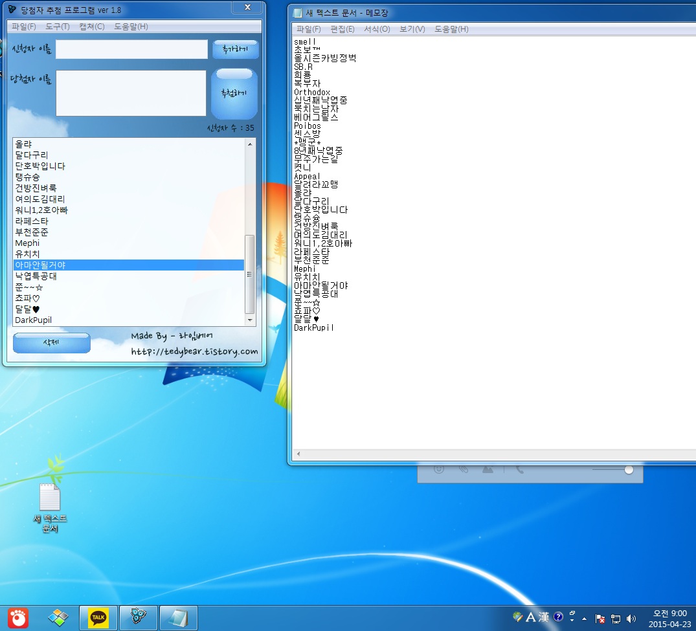Open 보기(V) menu in Notepad
The height and width of the screenshot is (631, 696).
point(412,29)
